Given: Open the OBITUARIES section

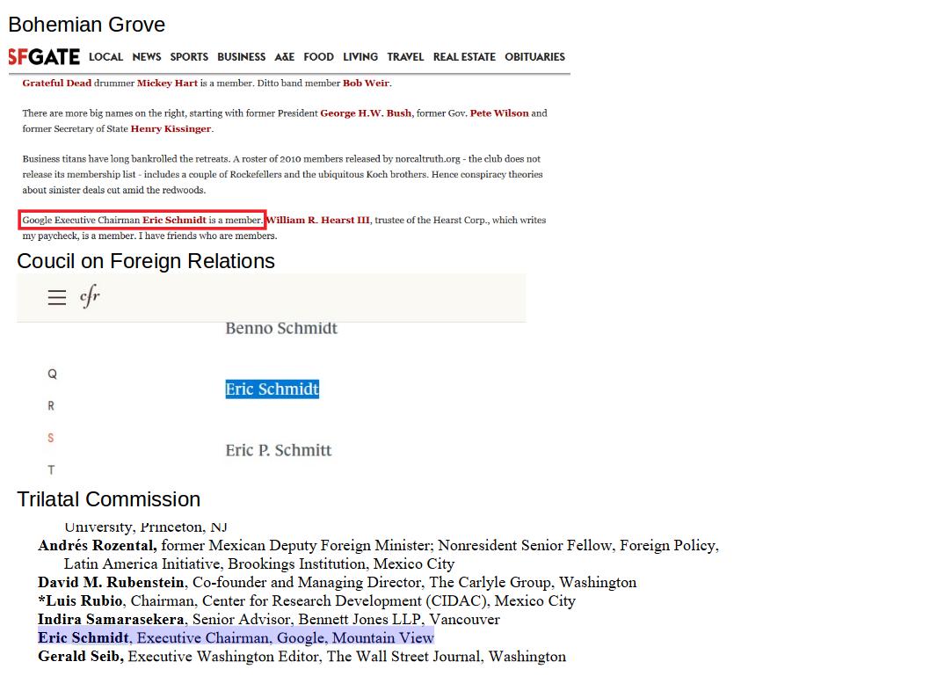Looking at the screenshot, I should point(535,57).
